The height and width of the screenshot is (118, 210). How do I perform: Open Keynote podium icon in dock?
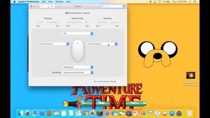coord(150,113)
